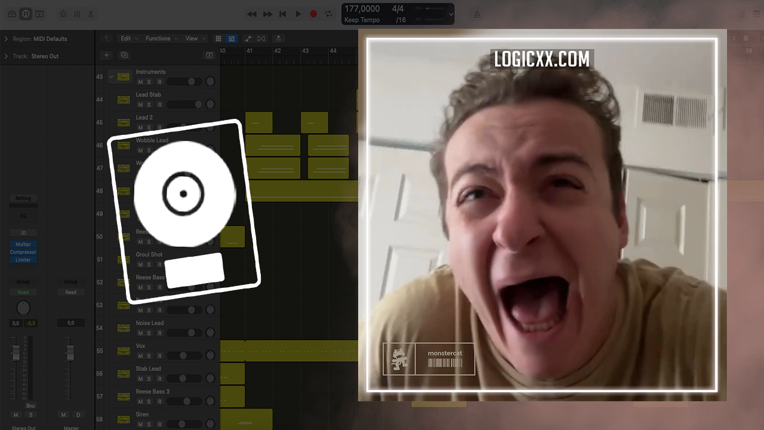764x430 pixels.
Task: Expand the Track Stereo Out section
Action: tap(6, 56)
